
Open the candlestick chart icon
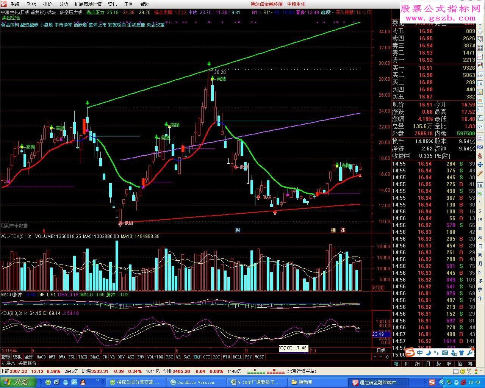480,65
